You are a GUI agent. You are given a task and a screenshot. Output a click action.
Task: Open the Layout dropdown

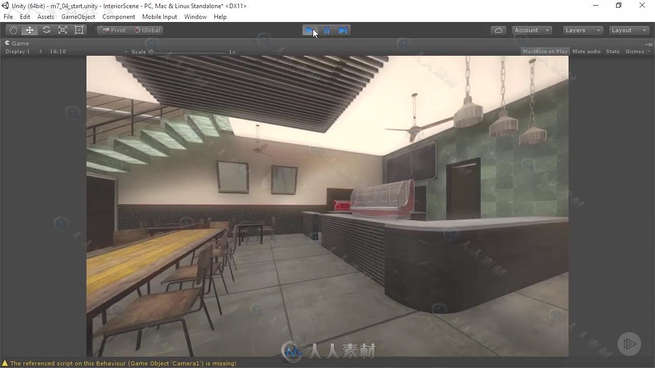pos(629,30)
